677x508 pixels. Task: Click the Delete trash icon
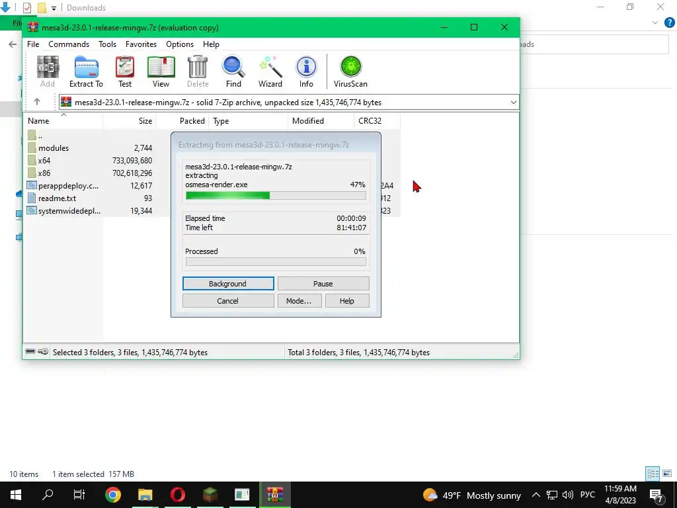198,71
